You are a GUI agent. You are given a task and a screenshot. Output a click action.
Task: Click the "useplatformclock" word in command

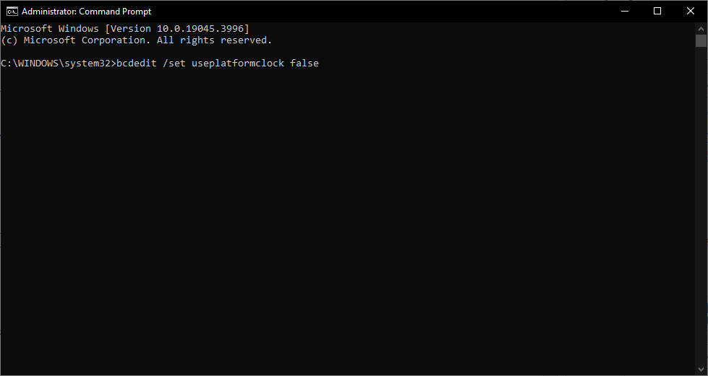coord(237,64)
